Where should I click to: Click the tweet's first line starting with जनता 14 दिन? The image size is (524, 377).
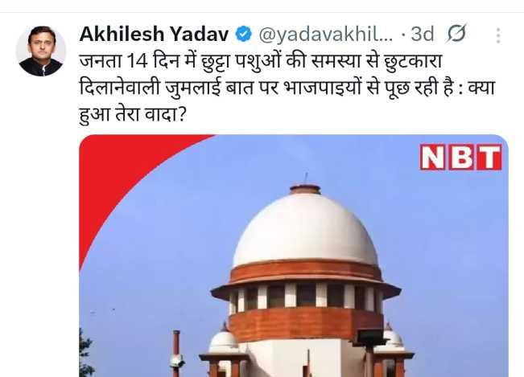[x=261, y=61]
